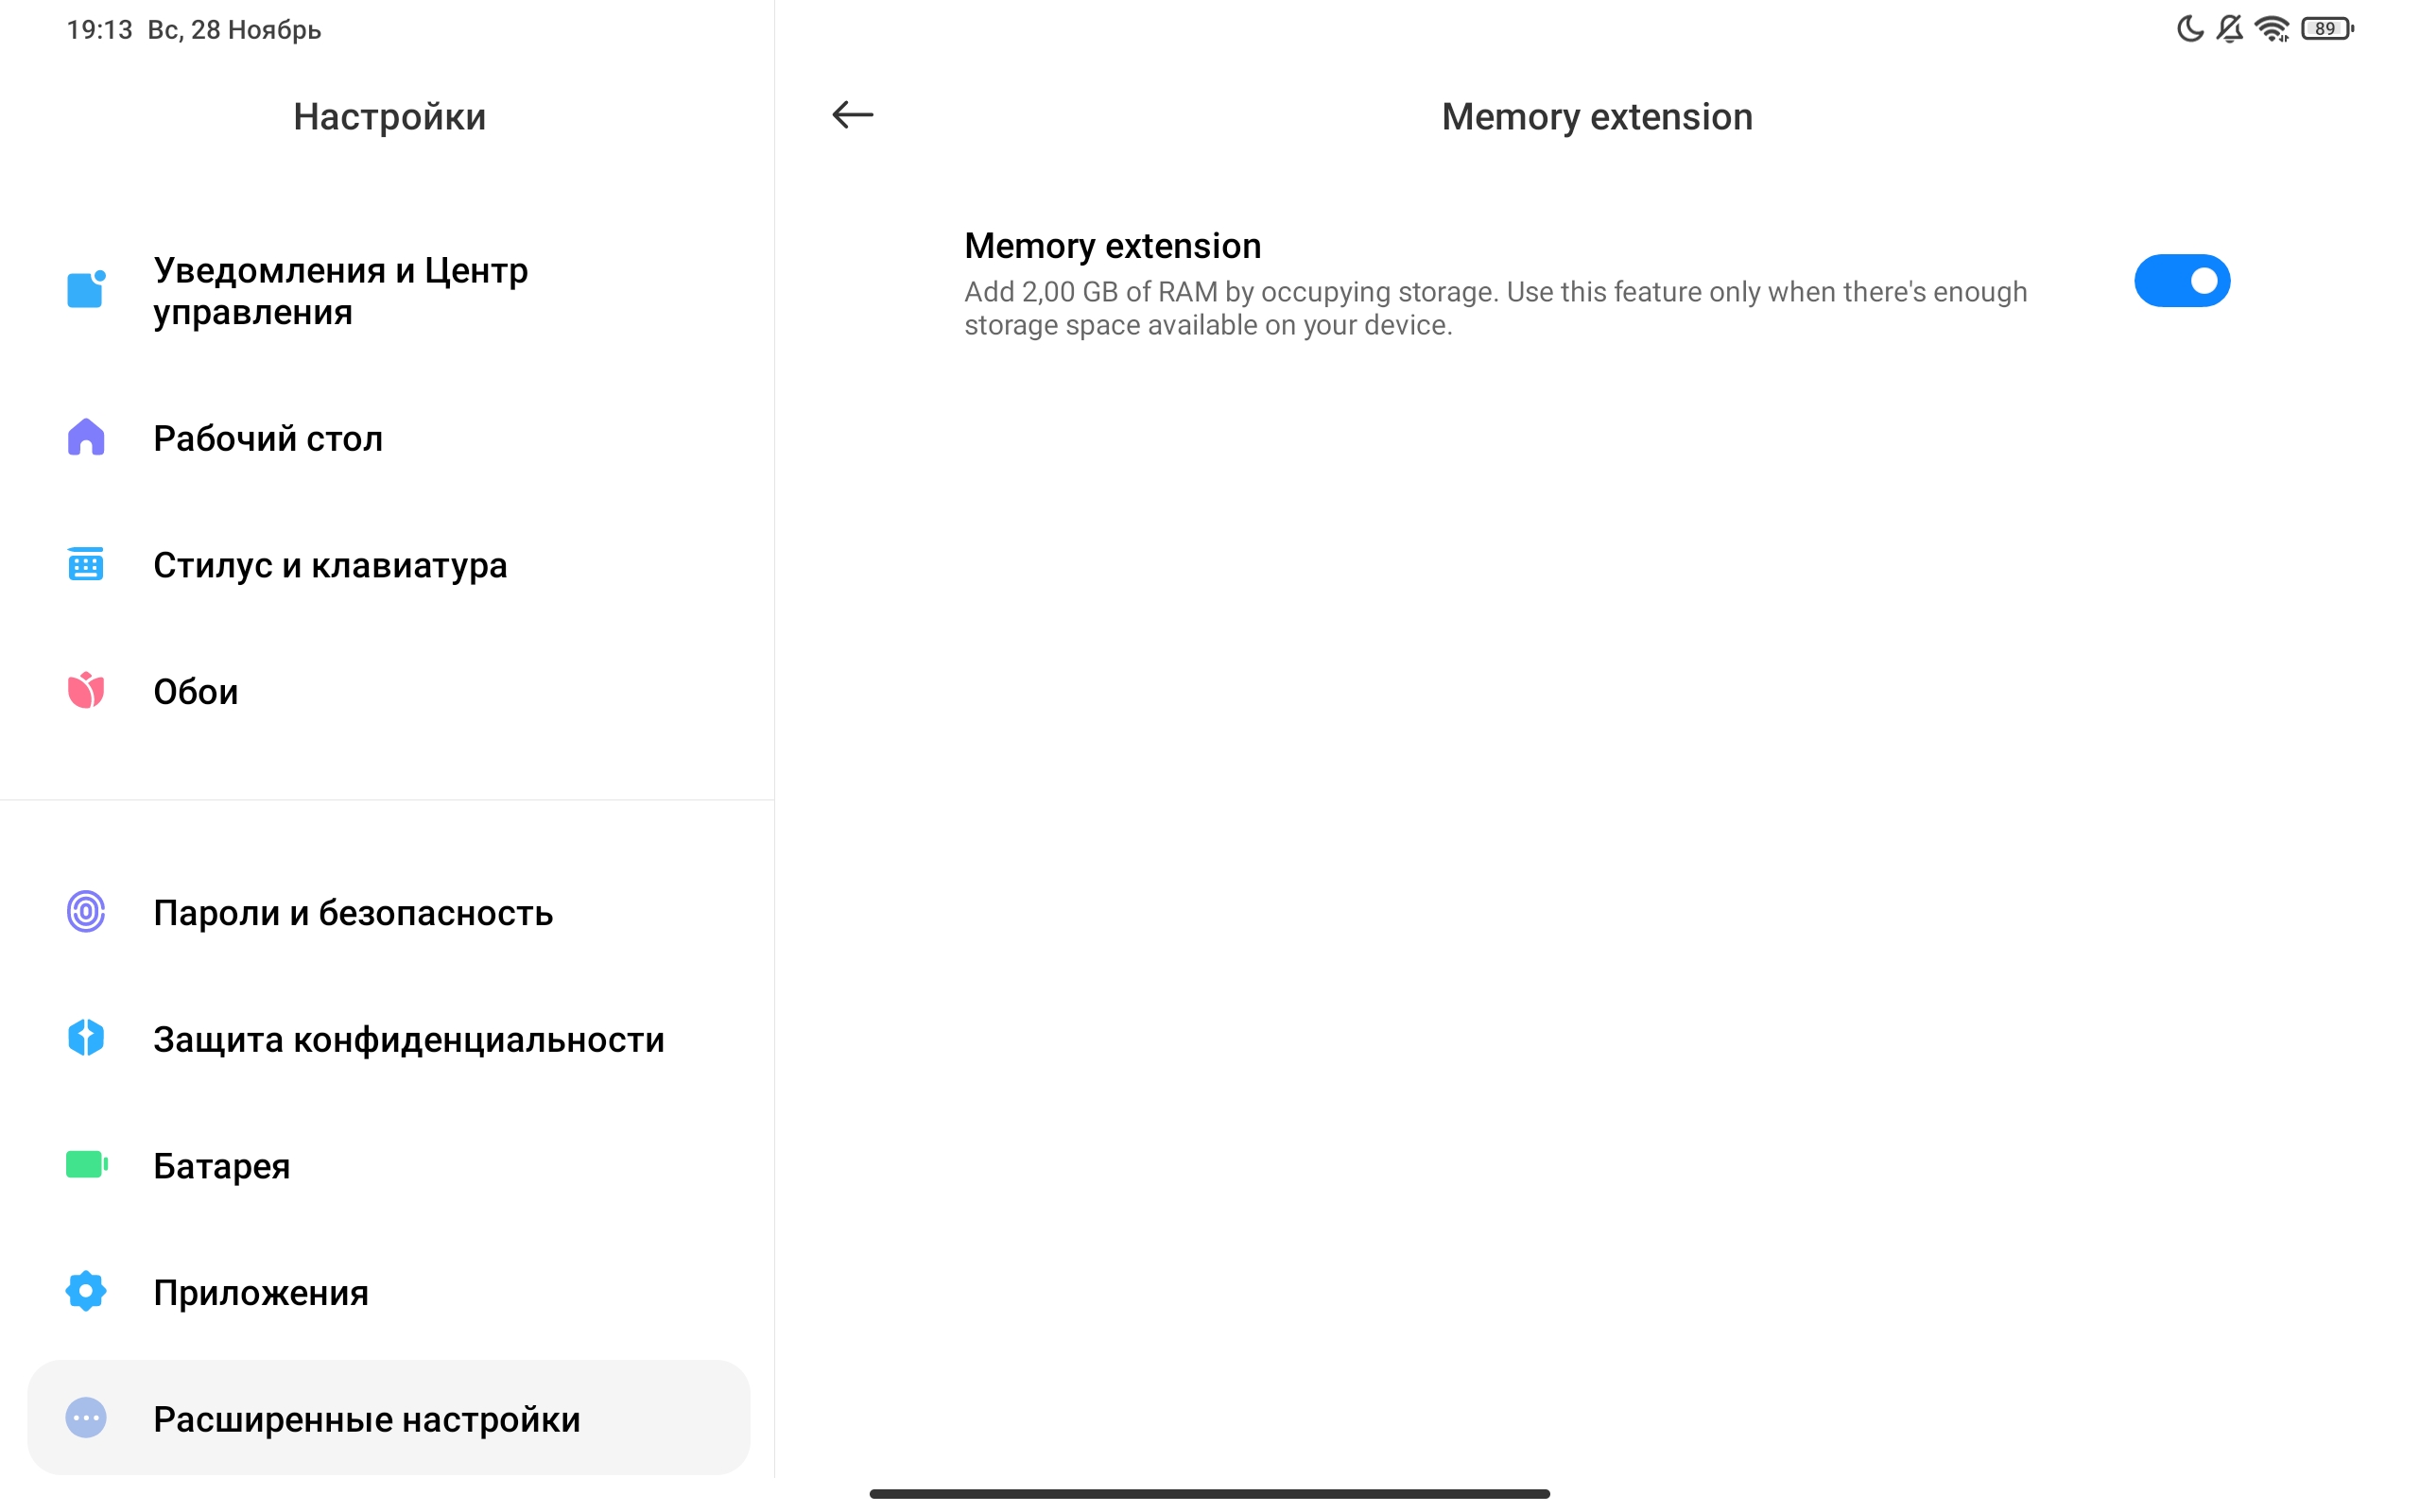
Task: Open the notifications and Control Center icon
Action: tap(86, 290)
